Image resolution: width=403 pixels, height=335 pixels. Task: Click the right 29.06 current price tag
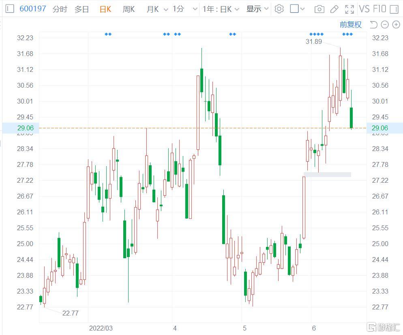(x=384, y=128)
